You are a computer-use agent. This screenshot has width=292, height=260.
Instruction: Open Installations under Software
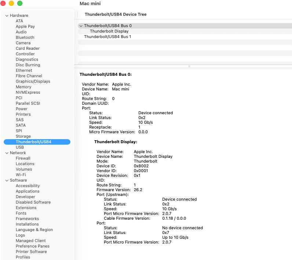pyautogui.click(x=28, y=224)
